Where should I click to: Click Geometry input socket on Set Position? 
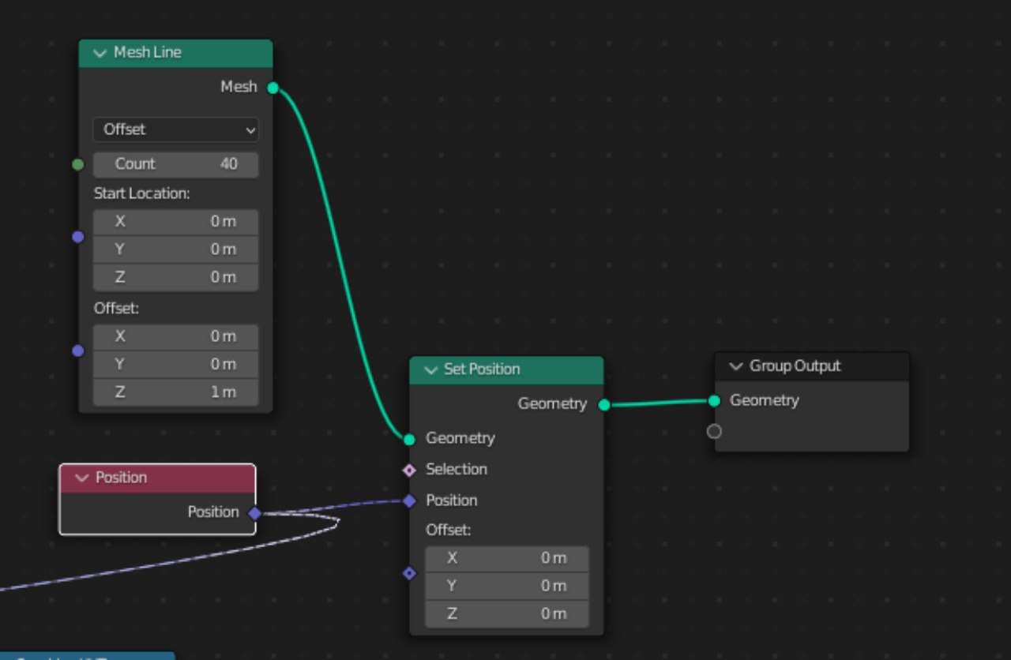[x=409, y=439]
